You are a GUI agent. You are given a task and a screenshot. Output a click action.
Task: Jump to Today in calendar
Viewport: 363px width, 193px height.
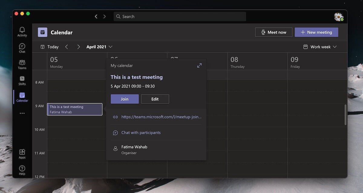point(50,47)
